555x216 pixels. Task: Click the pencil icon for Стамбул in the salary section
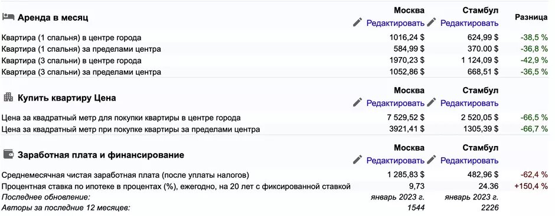click(x=431, y=160)
